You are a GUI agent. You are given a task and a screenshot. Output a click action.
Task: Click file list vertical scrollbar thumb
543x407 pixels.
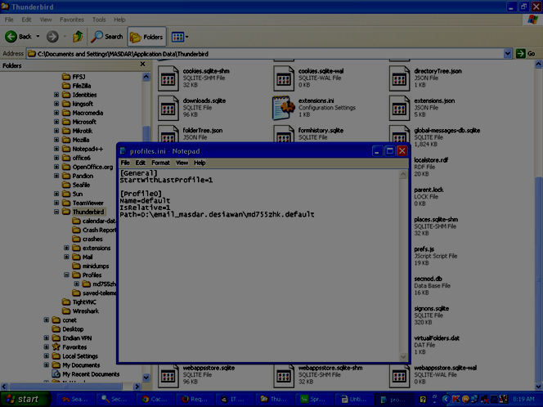pyautogui.click(x=538, y=280)
